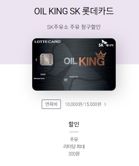Click the SK 에너지 butterfly logo
Image resolution: width=139 pixels, height=166 pixels.
[106, 43]
